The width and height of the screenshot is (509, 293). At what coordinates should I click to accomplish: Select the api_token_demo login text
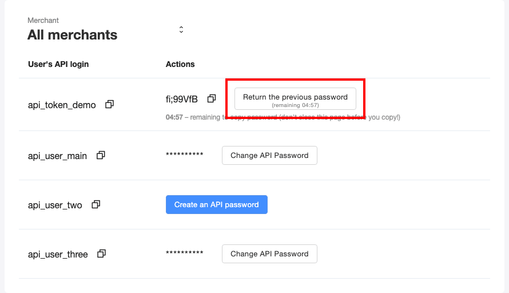click(x=62, y=105)
